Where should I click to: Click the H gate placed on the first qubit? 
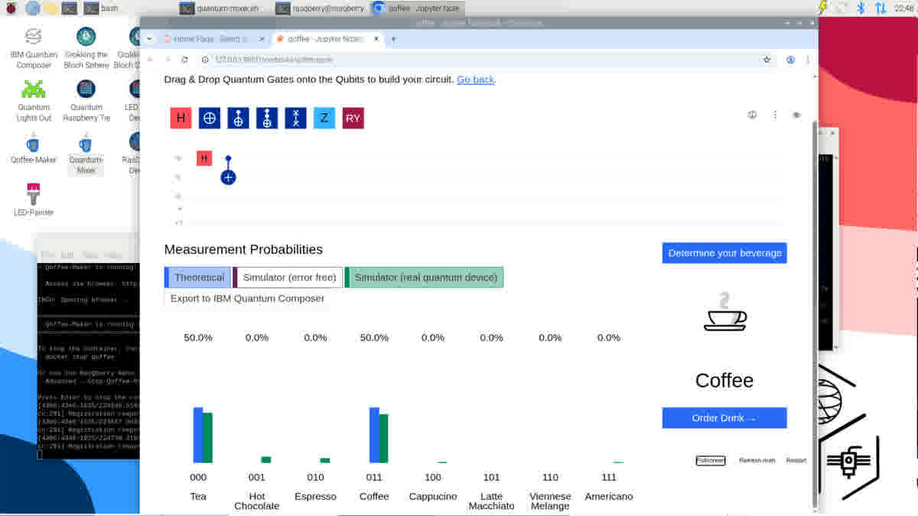point(204,158)
